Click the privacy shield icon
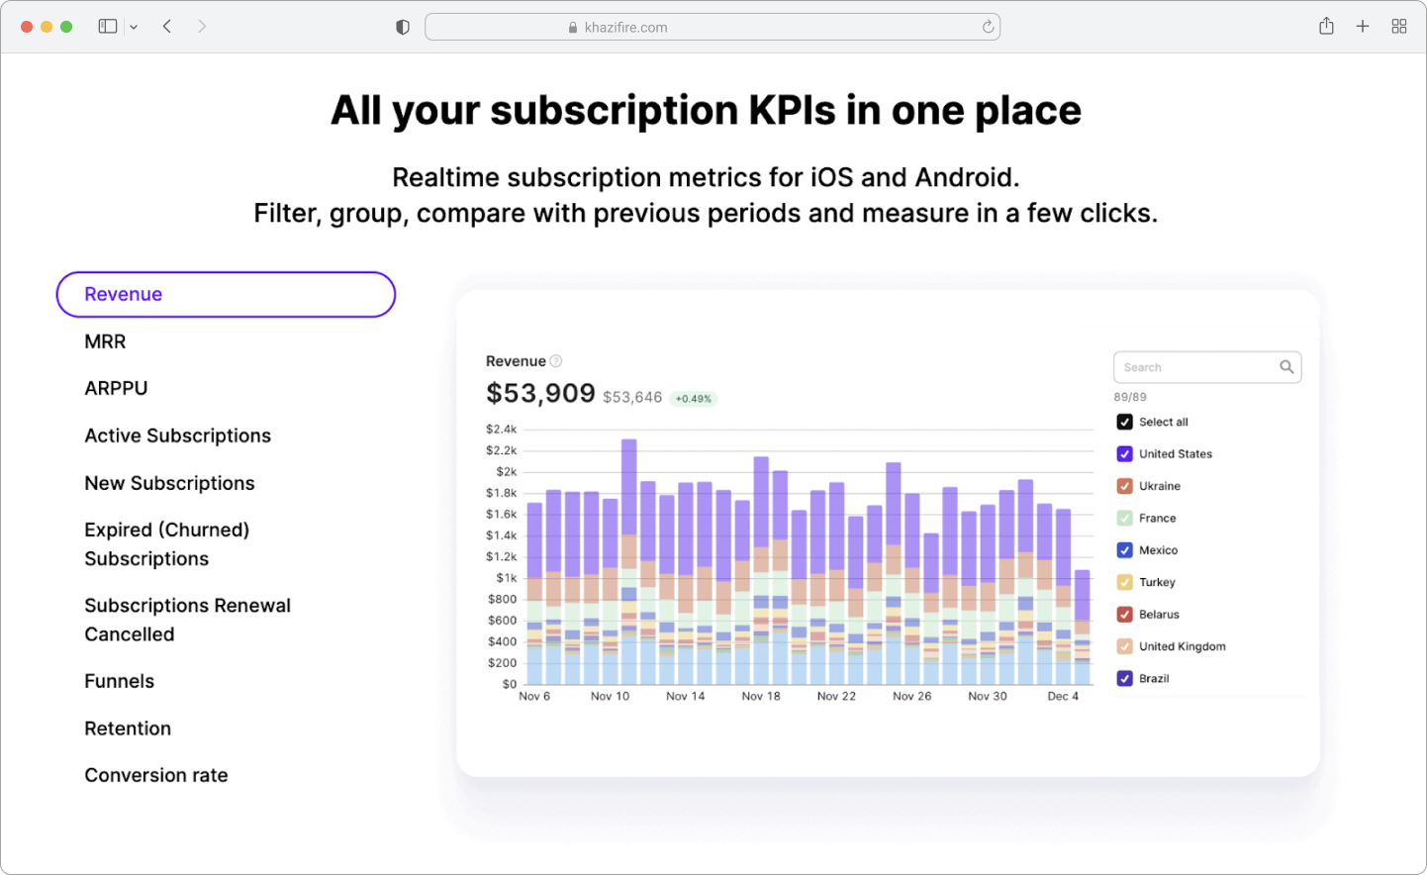 402,27
